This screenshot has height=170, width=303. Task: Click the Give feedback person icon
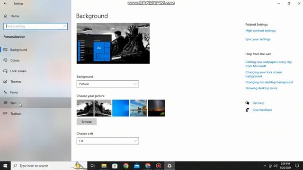(x=247, y=110)
